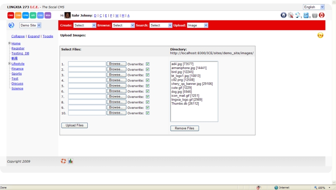
Task: Open the CSS module icon
Action: [x=40, y=16]
